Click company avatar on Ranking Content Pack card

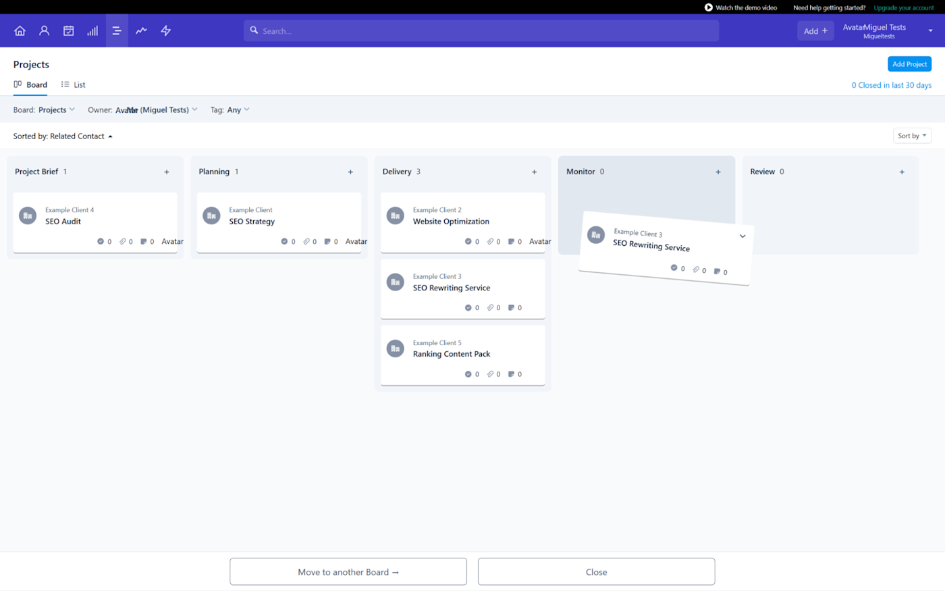click(x=396, y=349)
